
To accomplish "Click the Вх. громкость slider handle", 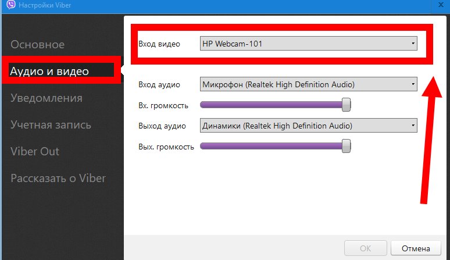I will 347,105.
